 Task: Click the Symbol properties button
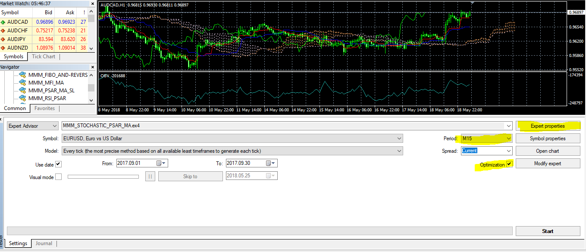pyautogui.click(x=548, y=139)
